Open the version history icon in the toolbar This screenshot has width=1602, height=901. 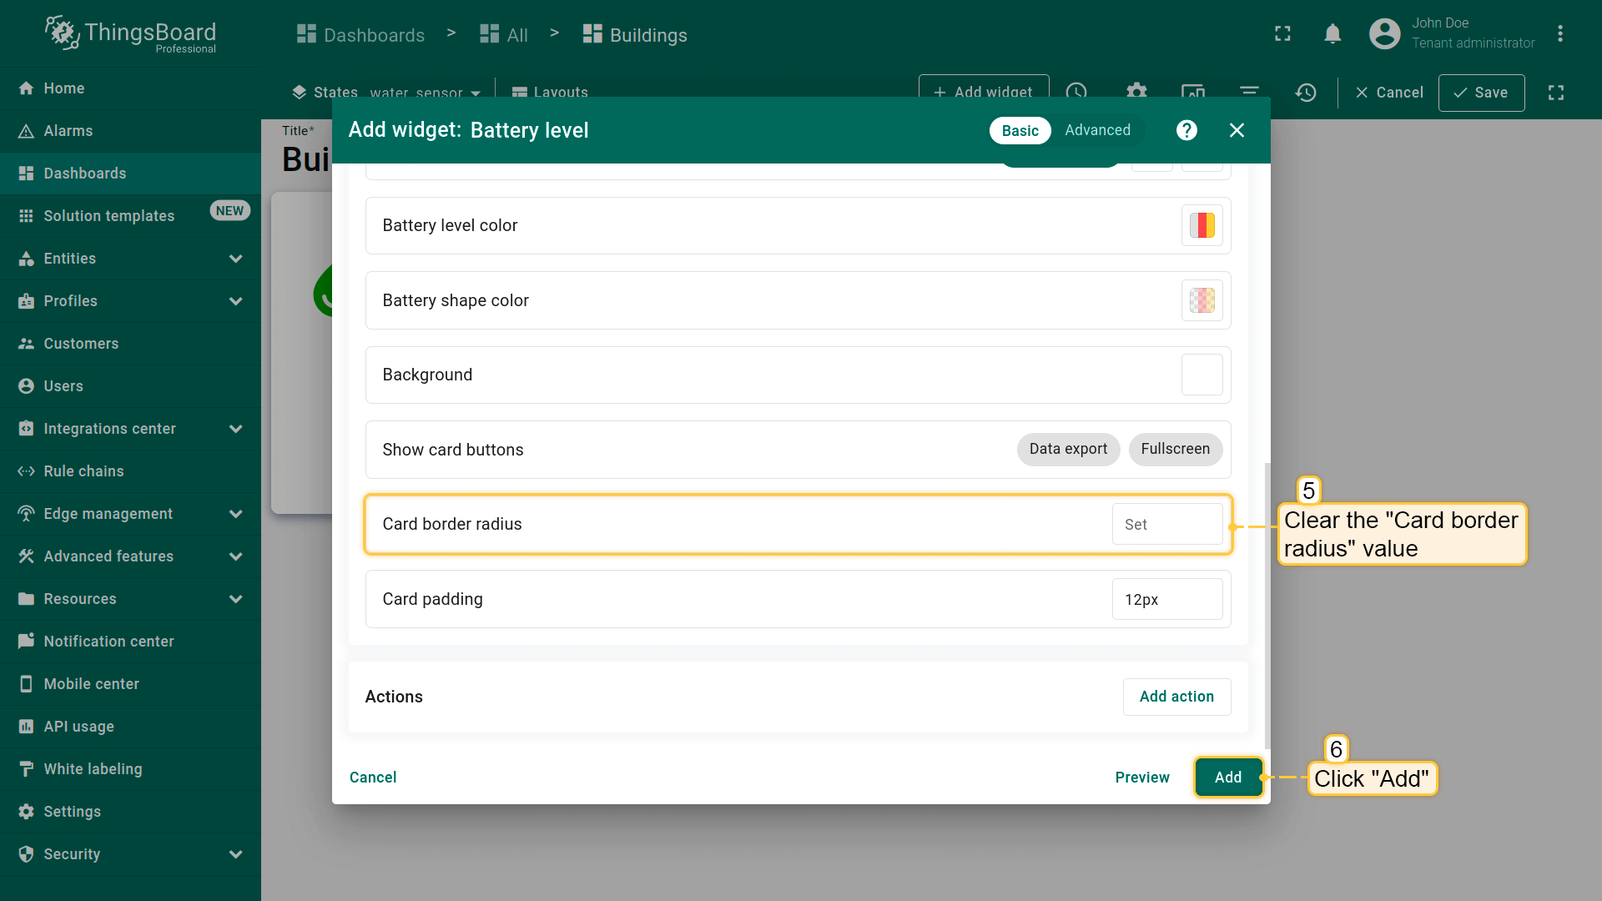[1306, 93]
